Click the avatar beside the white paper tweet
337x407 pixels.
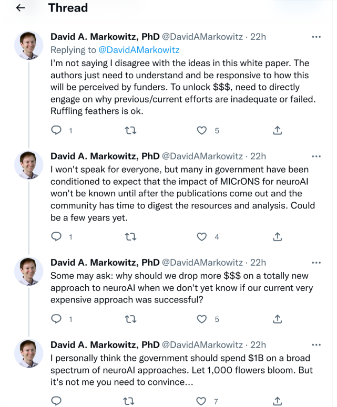click(28, 46)
